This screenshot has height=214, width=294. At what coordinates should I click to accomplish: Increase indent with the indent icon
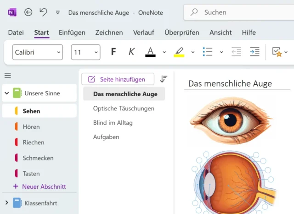[x=254, y=52]
